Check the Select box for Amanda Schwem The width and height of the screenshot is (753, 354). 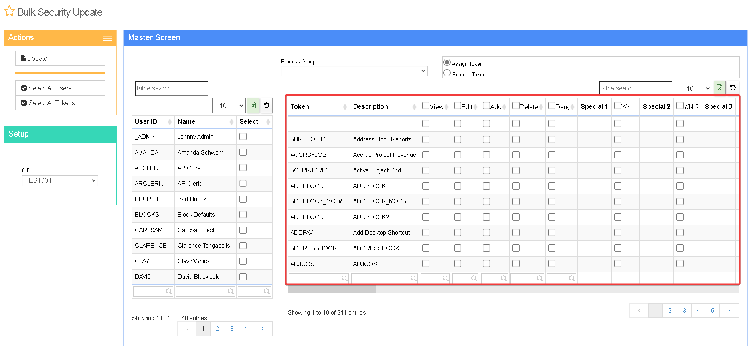(x=243, y=152)
